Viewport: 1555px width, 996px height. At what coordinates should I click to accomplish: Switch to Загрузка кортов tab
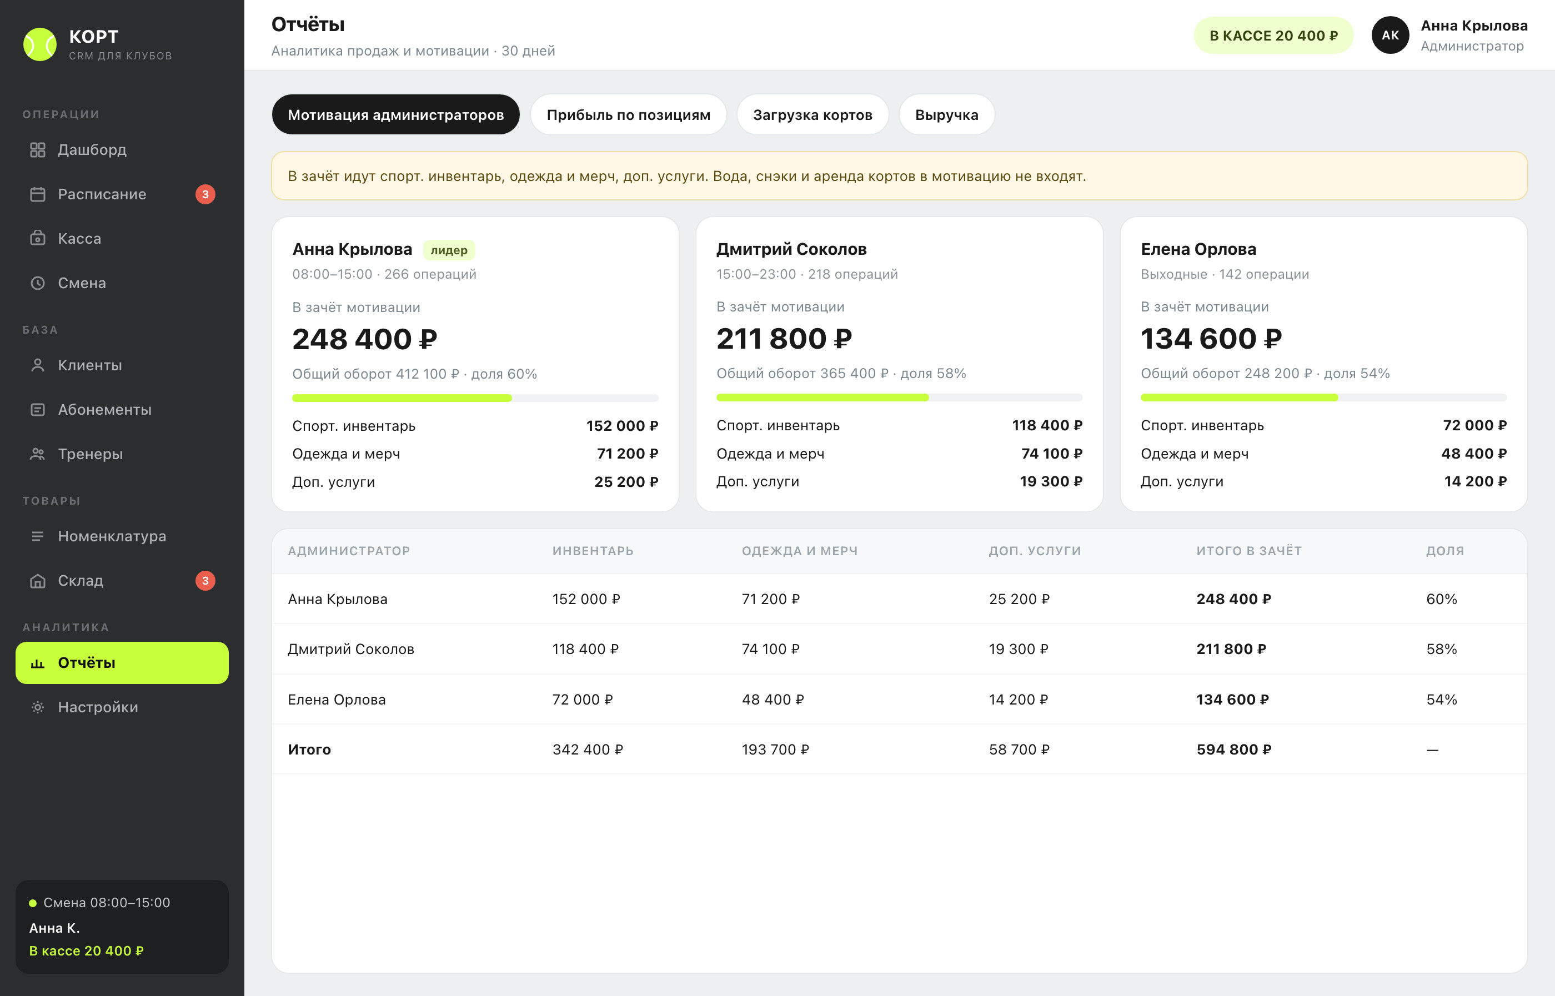pos(812,114)
